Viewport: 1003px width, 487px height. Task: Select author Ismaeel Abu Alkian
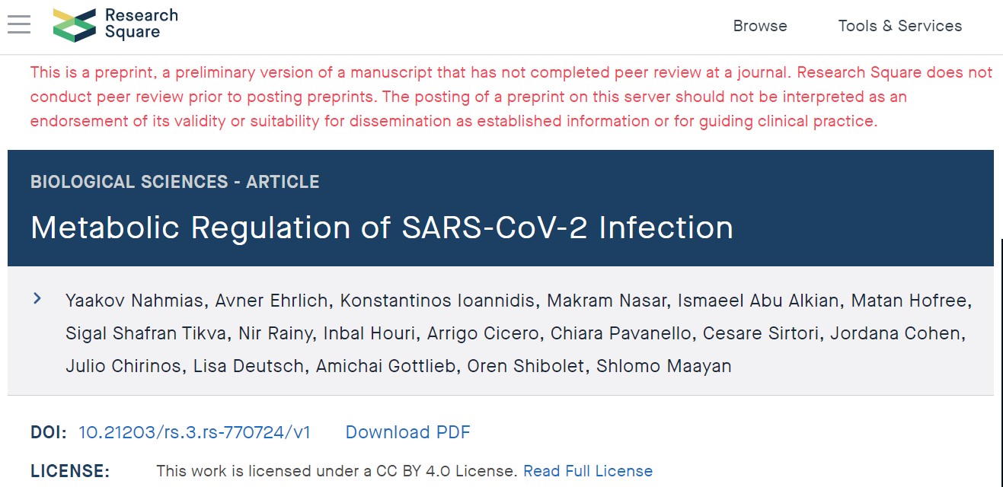pos(760,301)
